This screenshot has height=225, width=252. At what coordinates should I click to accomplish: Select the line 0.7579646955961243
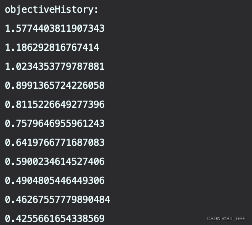[x=55, y=124]
